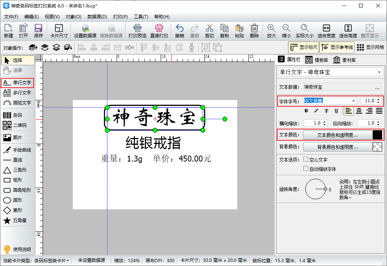This screenshot has width=387, height=266.
Task: Open the 当前卡片类型 dropdown in status bar
Action: click(x=52, y=260)
